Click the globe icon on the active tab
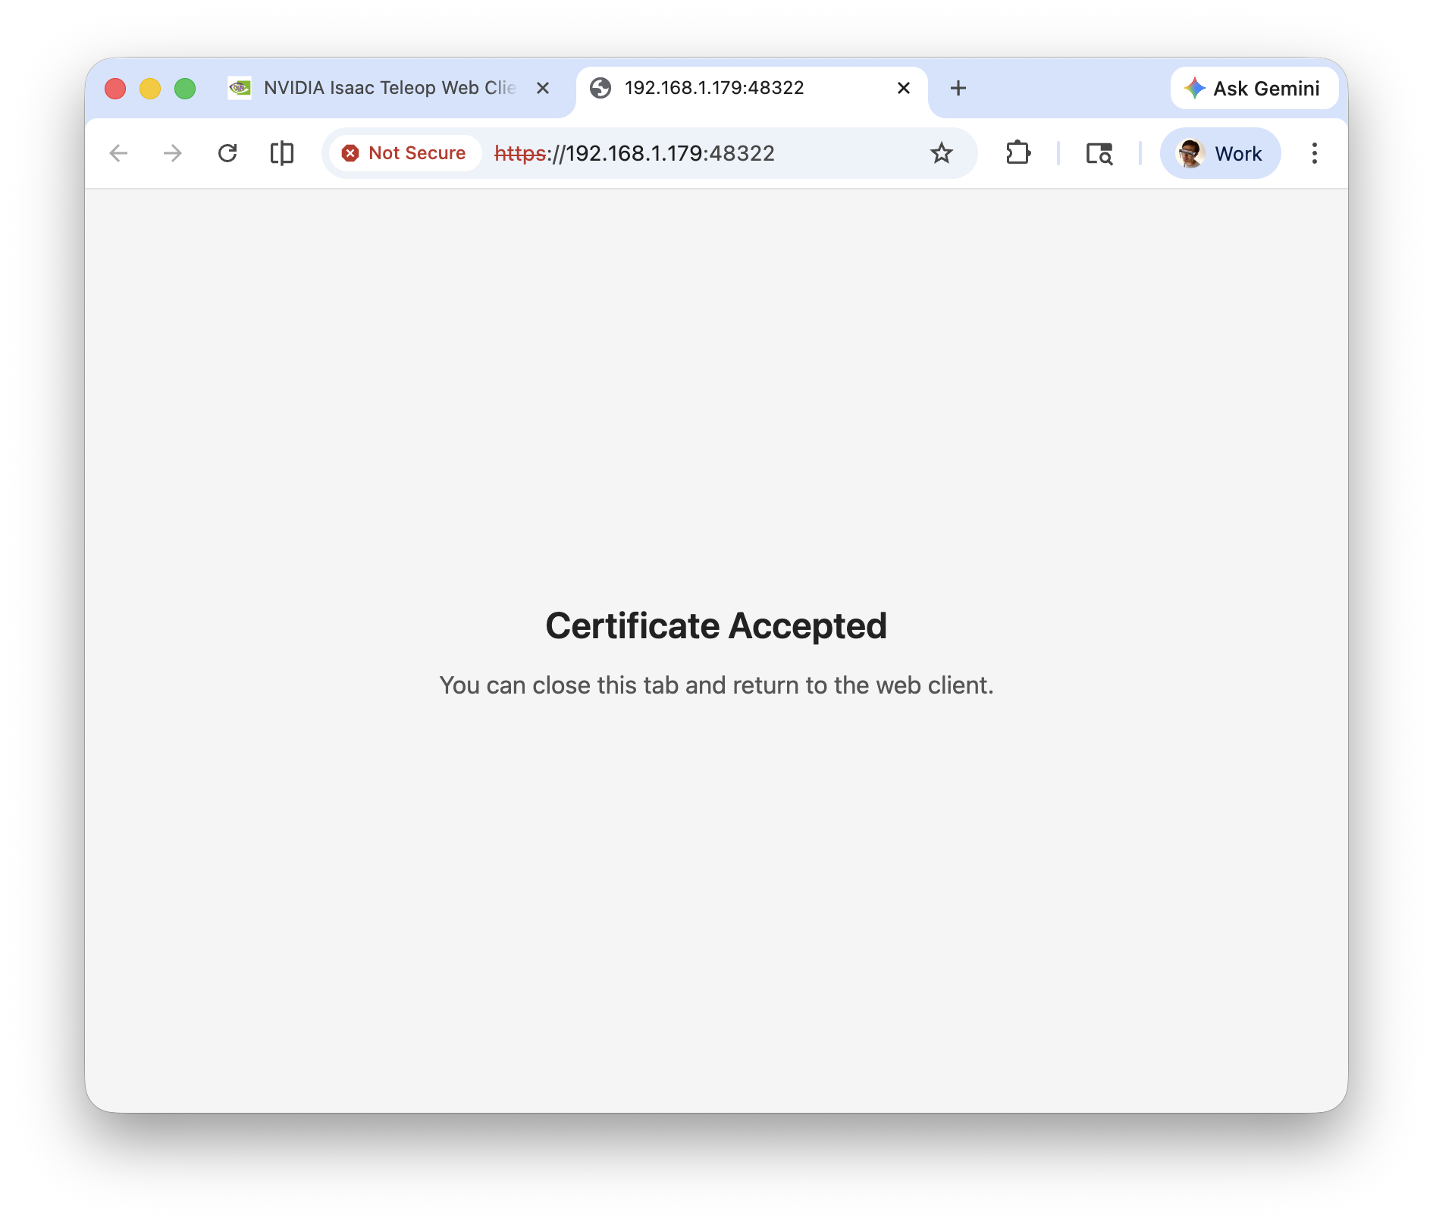Image resolution: width=1433 pixels, height=1225 pixels. coord(601,88)
